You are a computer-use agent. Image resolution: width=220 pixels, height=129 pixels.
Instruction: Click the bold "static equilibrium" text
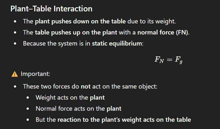tap(117, 43)
